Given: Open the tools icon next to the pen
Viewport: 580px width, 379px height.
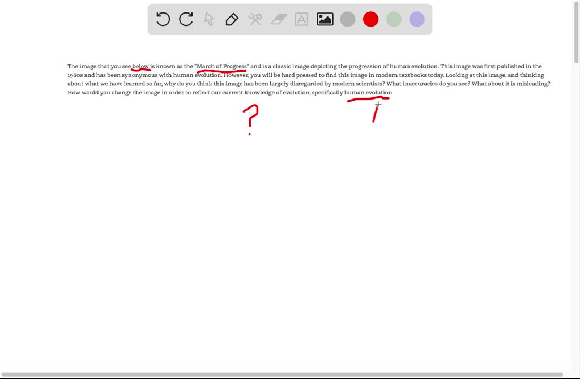Looking at the screenshot, I should pyautogui.click(x=254, y=19).
